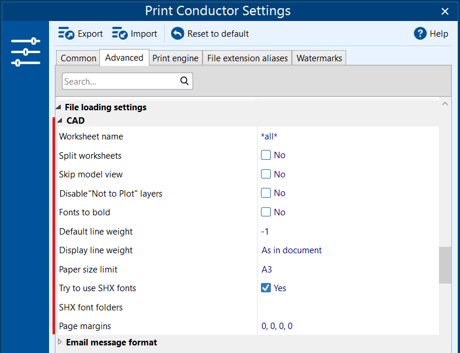
Task: Click the Export settings icon
Action: point(66,33)
